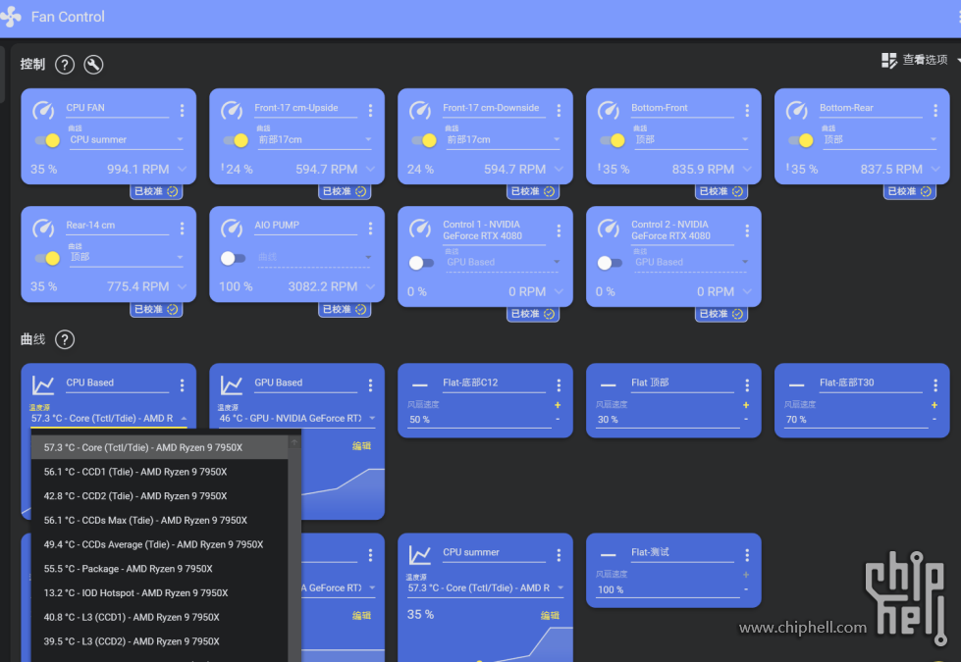Open the Flat-测试 curve three-dot menu
This screenshot has width=961, height=662.
pos(747,555)
